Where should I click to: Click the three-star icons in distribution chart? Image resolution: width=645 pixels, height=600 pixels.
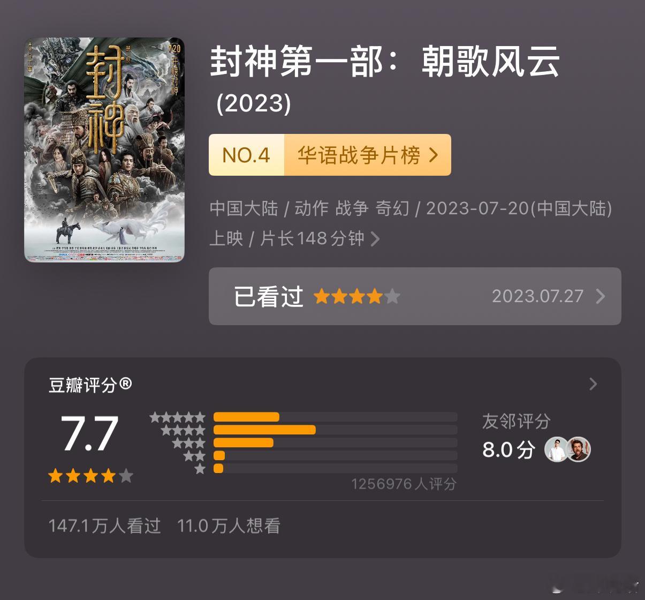click(x=188, y=443)
